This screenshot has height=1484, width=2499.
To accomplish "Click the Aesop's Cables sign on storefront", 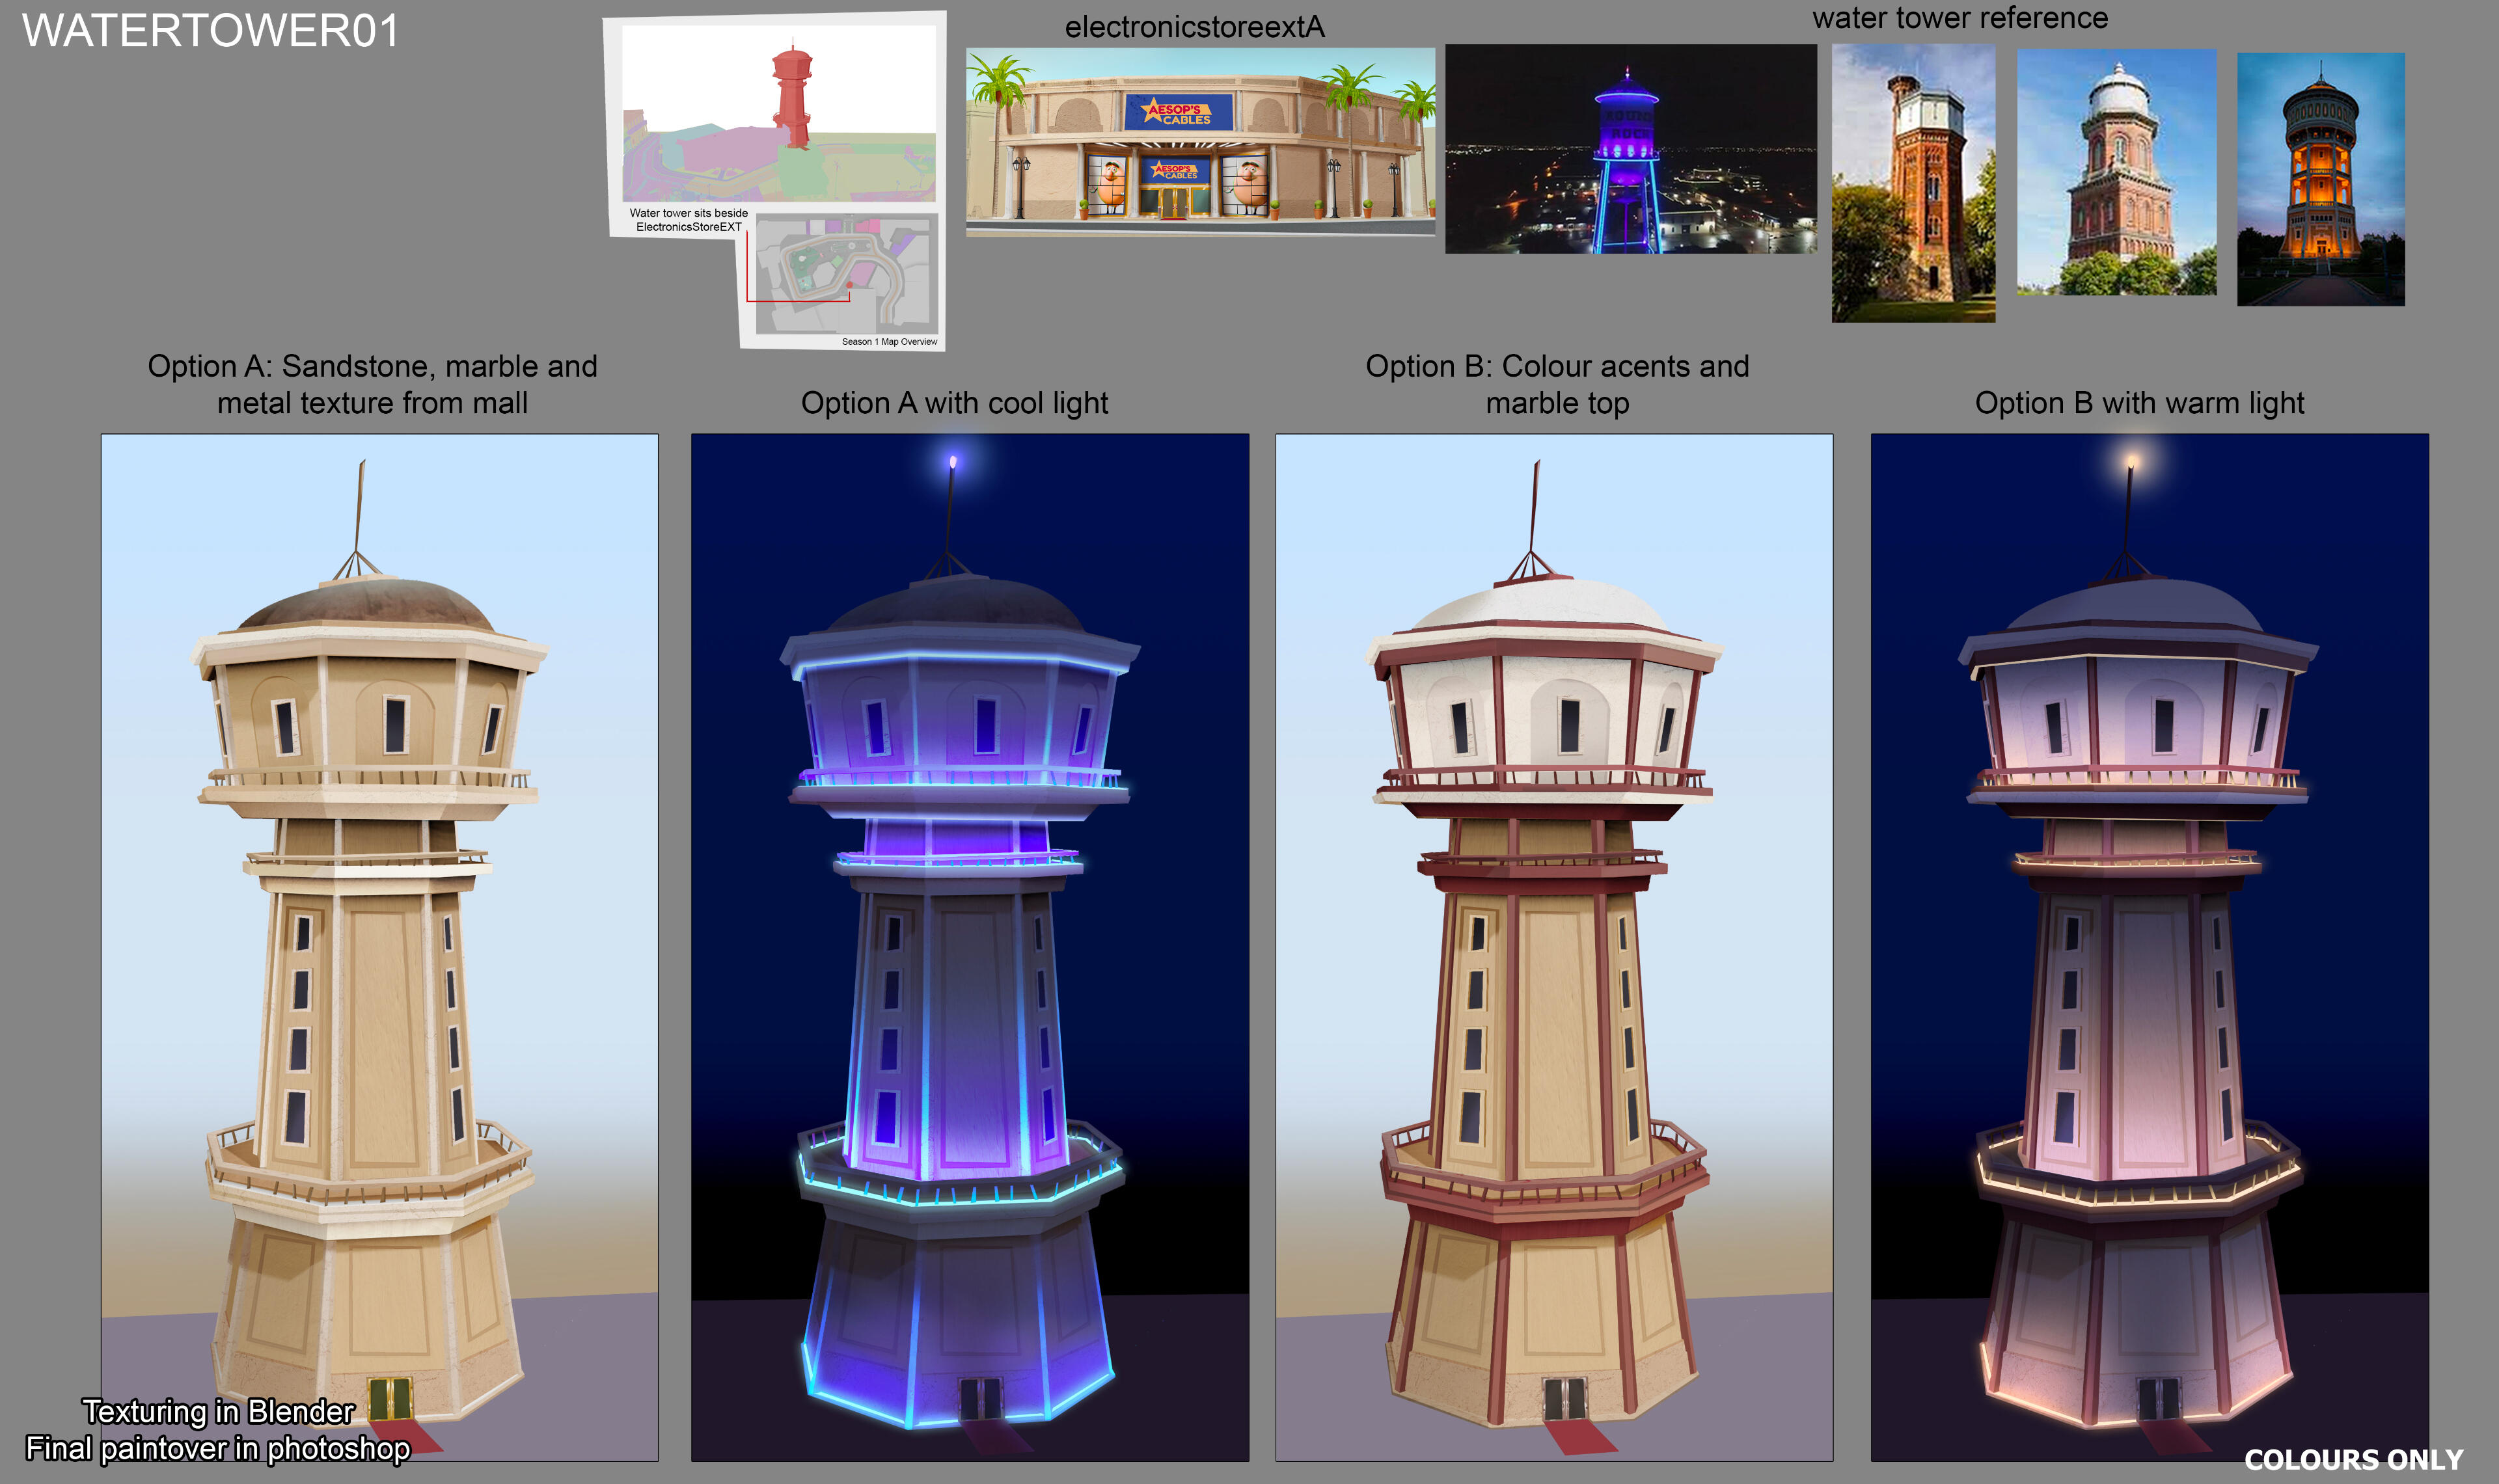I will point(1178,112).
